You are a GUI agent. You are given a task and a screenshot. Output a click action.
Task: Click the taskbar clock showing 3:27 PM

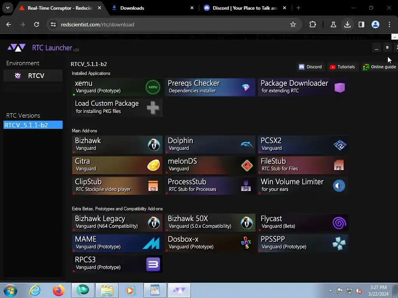coord(378,291)
